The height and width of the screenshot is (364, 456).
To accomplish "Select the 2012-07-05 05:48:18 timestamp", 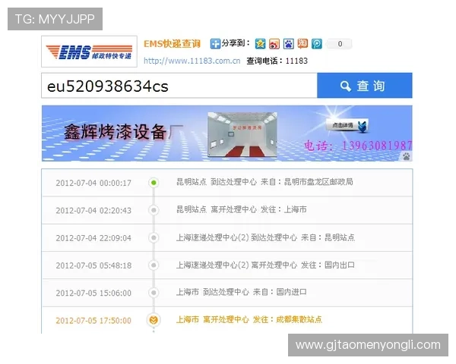I will point(93,265).
